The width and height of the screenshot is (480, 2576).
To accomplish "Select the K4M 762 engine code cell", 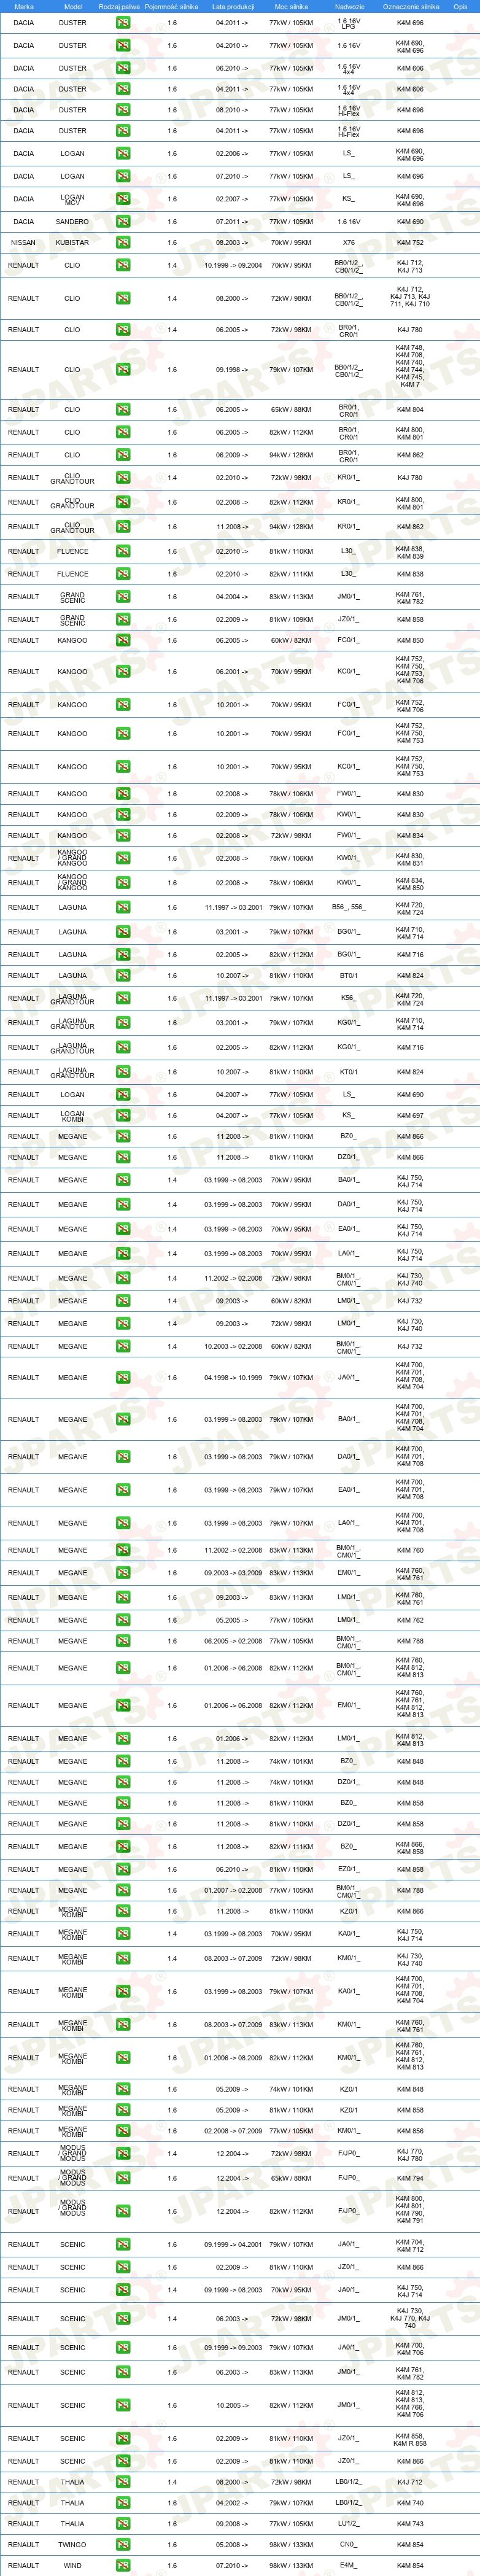I will click(410, 1620).
